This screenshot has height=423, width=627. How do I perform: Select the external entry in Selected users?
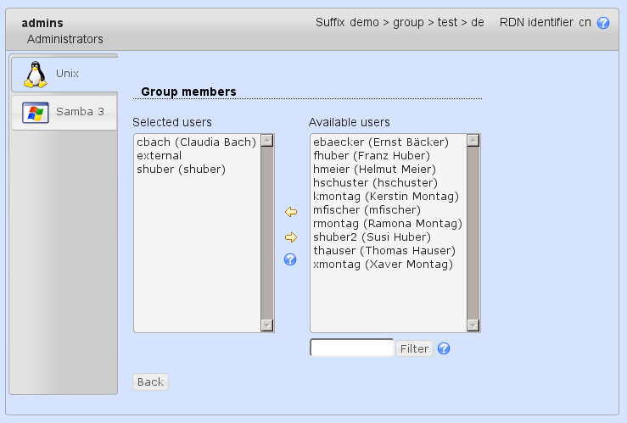point(159,156)
